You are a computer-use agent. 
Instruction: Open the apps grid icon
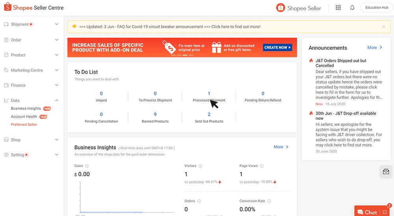coord(338,8)
